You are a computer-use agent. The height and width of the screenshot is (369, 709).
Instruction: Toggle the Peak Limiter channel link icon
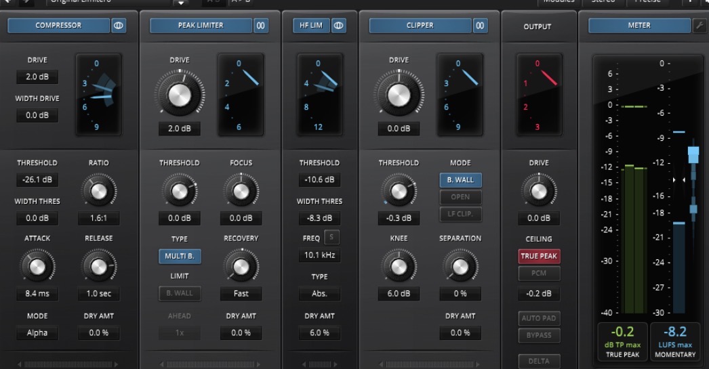[261, 25]
